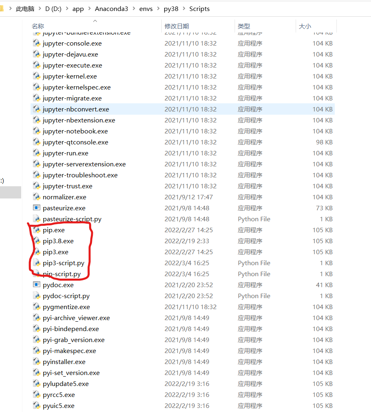Toggle the sort arrow above 名称 column
Screen dimensions: 371x412
pos(95,21)
